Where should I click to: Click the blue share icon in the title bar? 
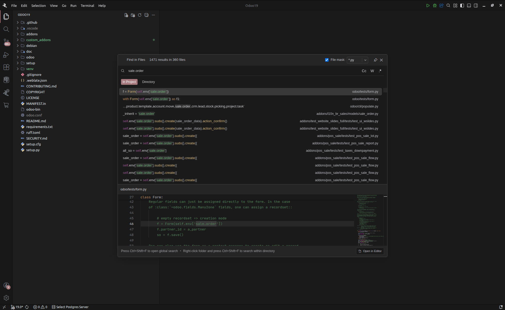tap(442, 6)
